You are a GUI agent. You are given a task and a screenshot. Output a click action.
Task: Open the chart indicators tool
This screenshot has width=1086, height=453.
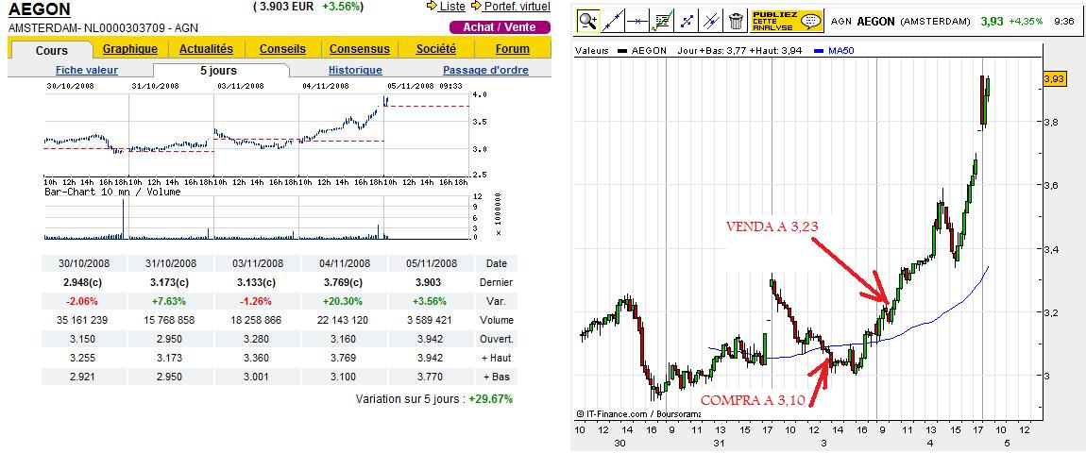[x=661, y=21]
